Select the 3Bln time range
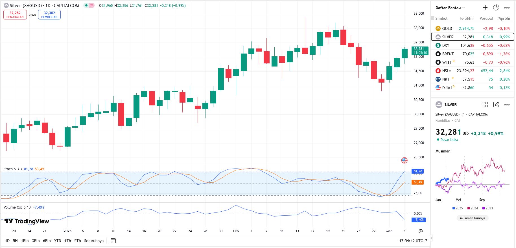This screenshot has height=248, width=516. tap(36, 241)
